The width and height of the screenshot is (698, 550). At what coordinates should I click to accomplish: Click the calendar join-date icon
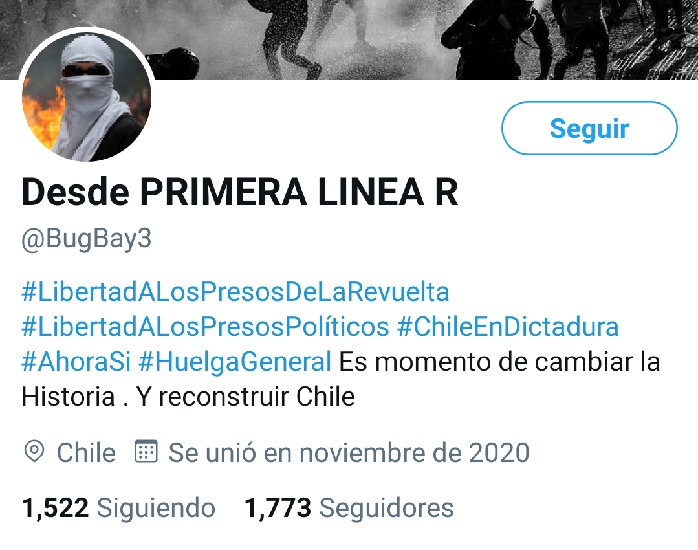pos(146,452)
